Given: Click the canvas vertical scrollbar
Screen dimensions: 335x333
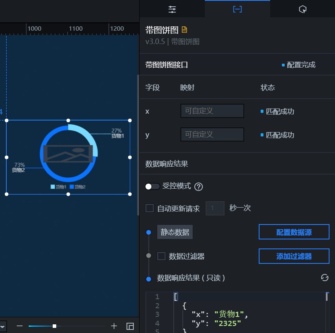Looking at the screenshot, I should click(x=138, y=145).
